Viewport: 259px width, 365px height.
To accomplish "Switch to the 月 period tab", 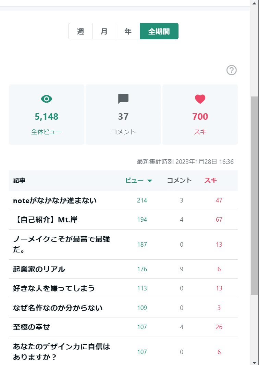I will click(x=104, y=31).
